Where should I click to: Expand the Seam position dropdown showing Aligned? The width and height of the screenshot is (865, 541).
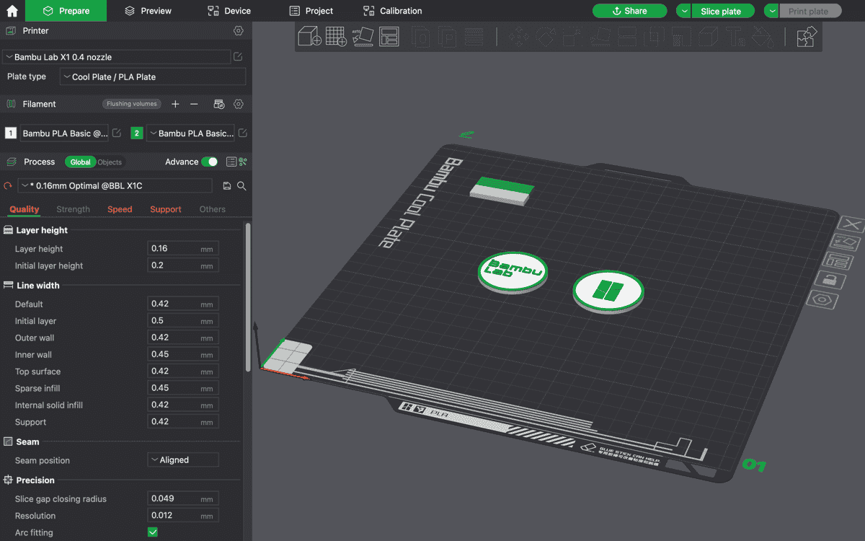tap(183, 459)
